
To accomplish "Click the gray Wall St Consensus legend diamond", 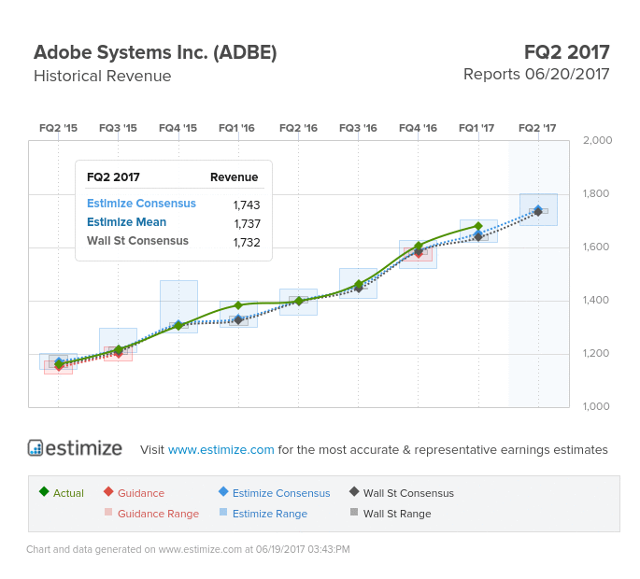I will [x=354, y=491].
